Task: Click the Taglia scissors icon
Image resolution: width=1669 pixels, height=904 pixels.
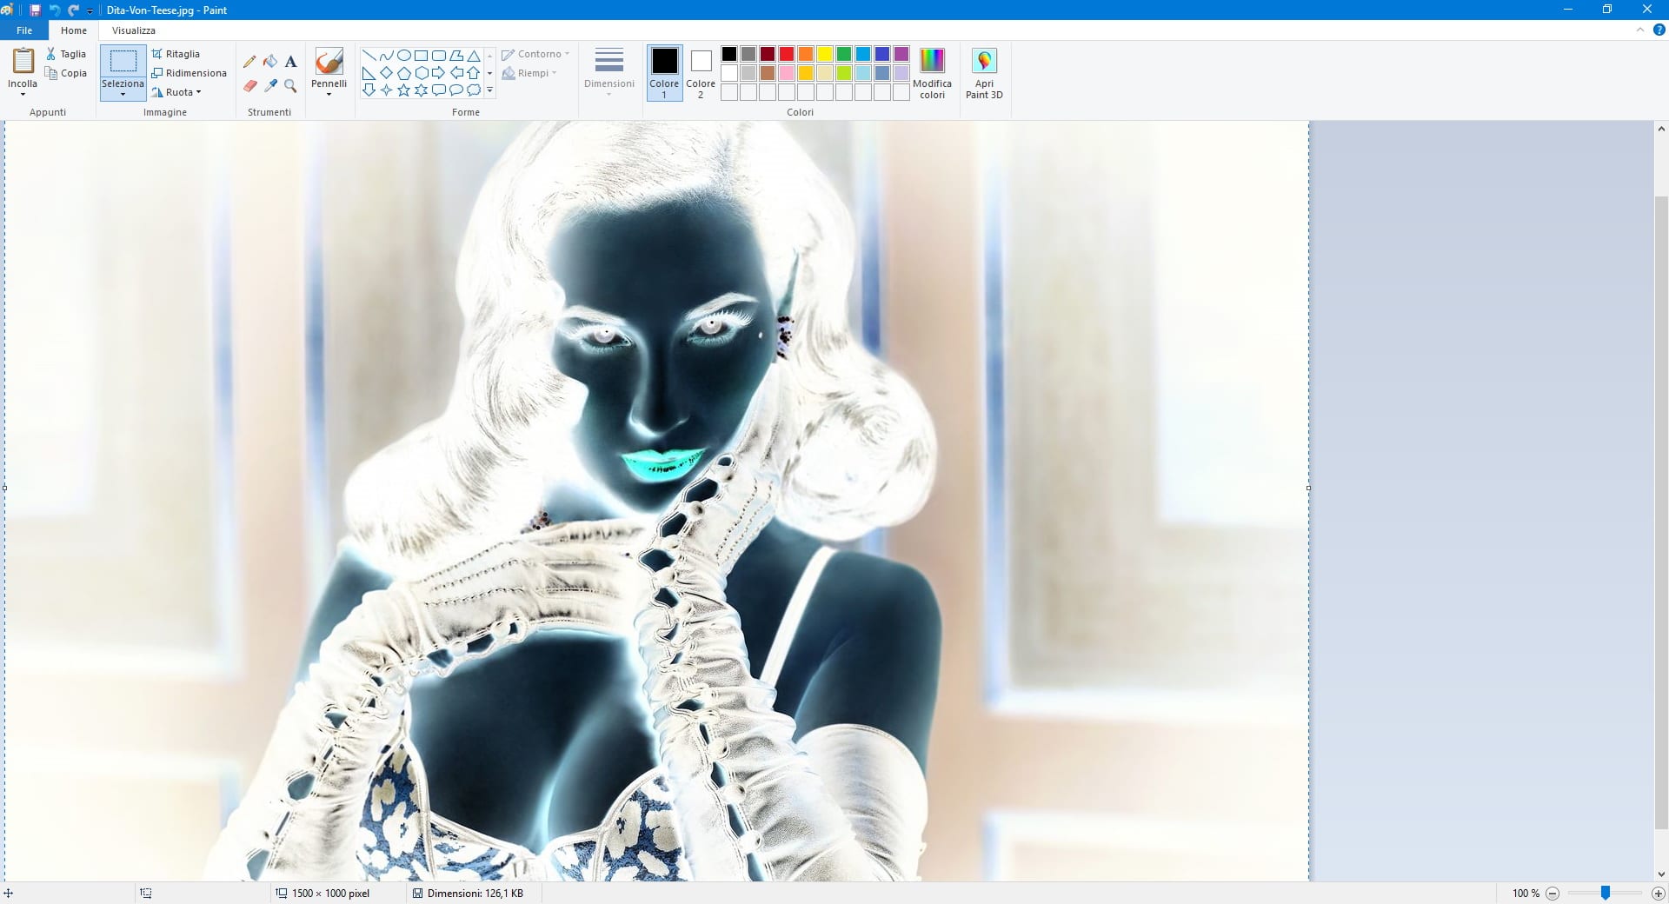Action: [x=51, y=54]
